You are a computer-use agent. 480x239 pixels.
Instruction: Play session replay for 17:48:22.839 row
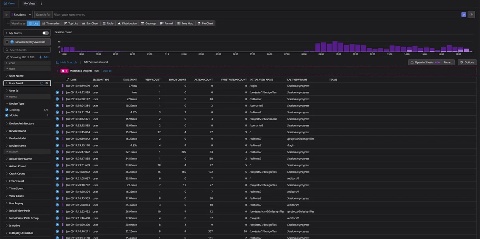click(x=57, y=92)
